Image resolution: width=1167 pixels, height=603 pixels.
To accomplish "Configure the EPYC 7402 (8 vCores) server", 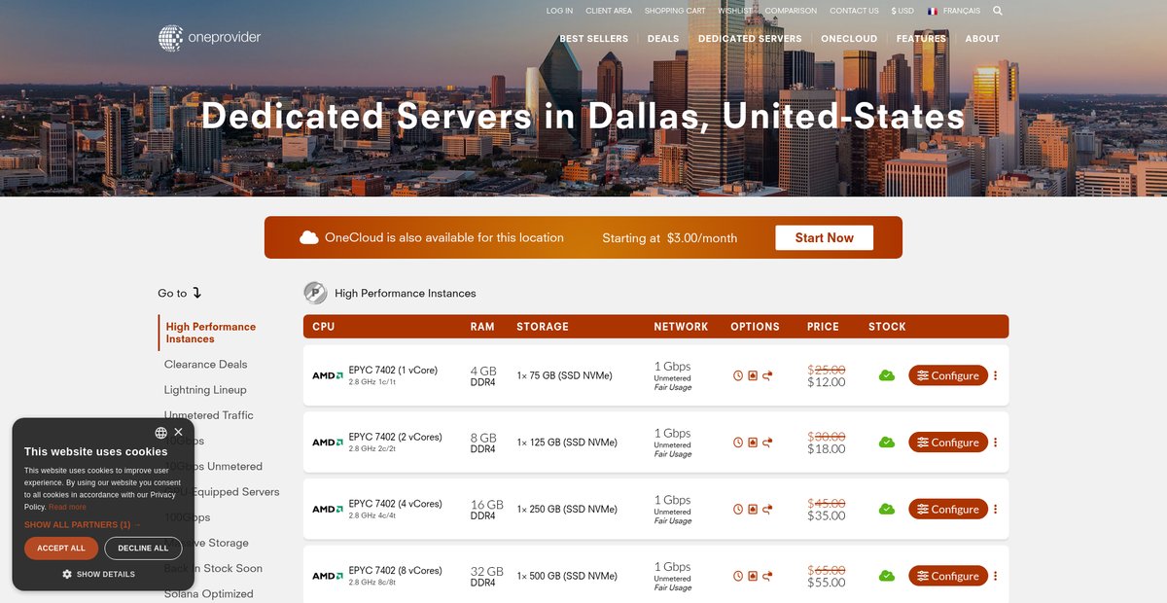I will click(x=948, y=576).
